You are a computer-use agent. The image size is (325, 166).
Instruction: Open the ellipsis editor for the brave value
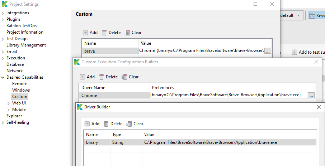(x=268, y=51)
